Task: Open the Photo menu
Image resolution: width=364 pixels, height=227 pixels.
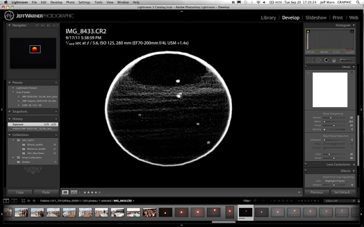Action: 69,3
